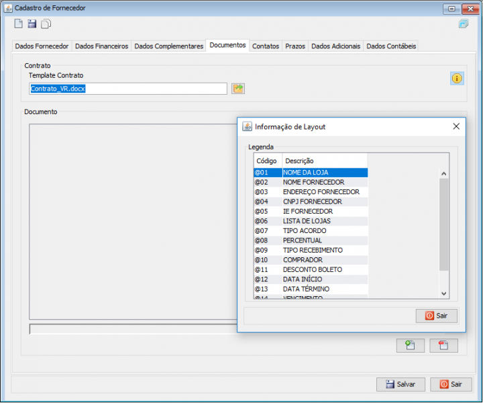The height and width of the screenshot is (403, 483).
Task: Select the LISTA DE LOJAS row
Action: (311, 221)
